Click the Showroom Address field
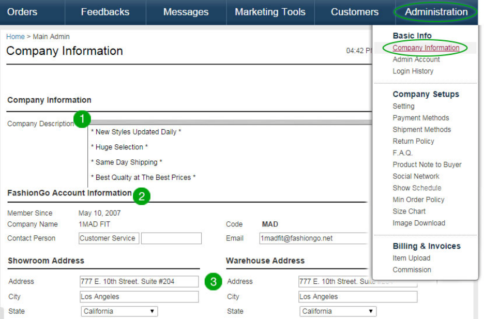484x319 pixels. (x=139, y=282)
